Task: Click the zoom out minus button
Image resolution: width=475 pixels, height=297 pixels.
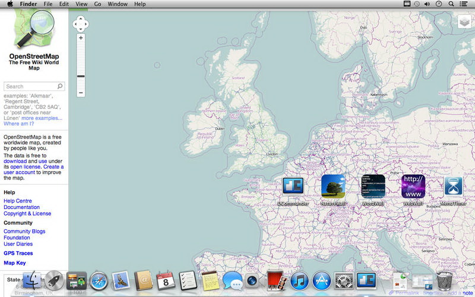Action: [81, 93]
